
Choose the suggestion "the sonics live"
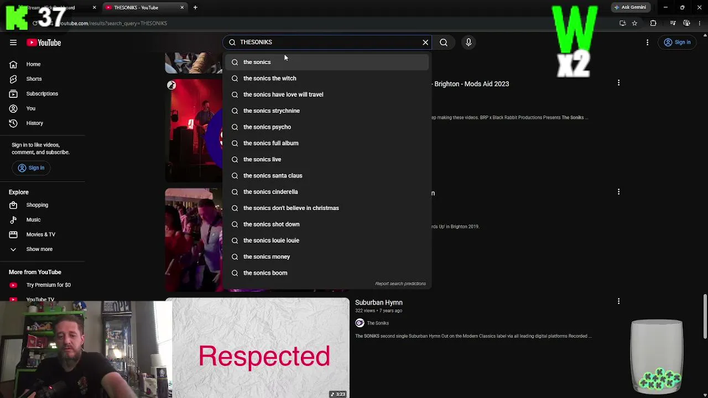pyautogui.click(x=326, y=159)
